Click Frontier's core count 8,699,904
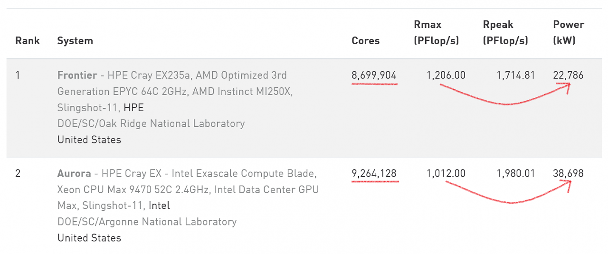The height and width of the screenshot is (254, 608). (374, 75)
